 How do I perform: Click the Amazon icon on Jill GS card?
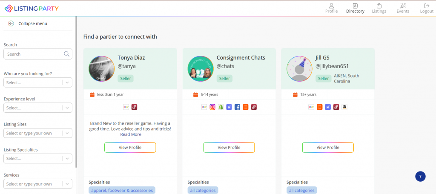[344, 107]
